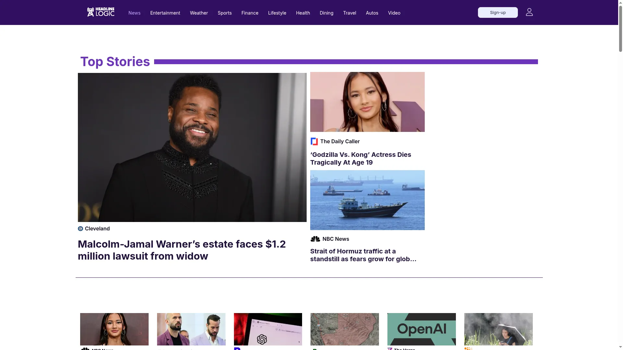Click the 'Top Stories' heading

(x=115, y=62)
